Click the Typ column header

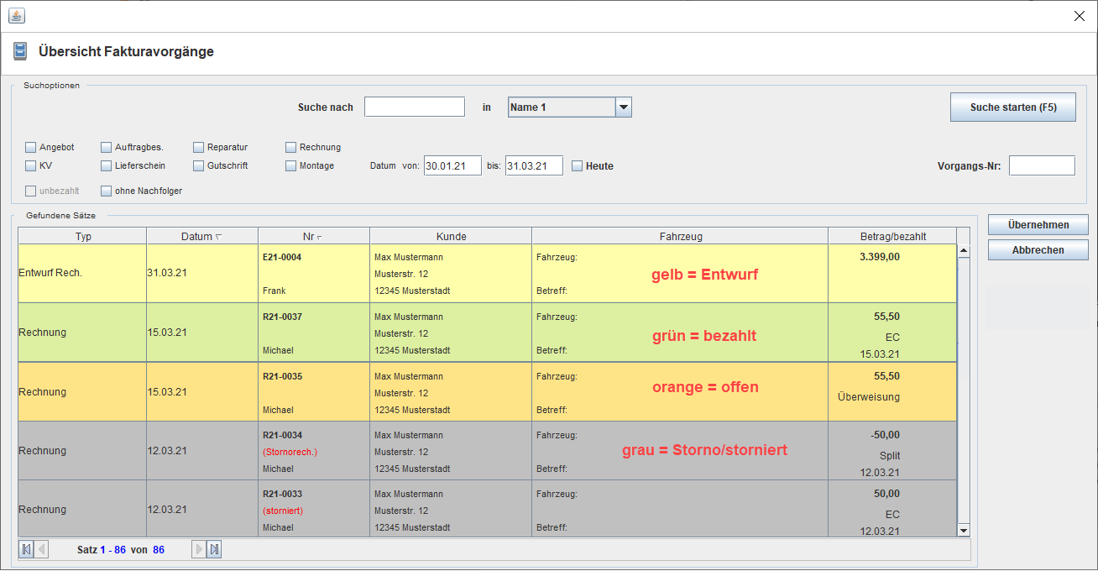(82, 236)
